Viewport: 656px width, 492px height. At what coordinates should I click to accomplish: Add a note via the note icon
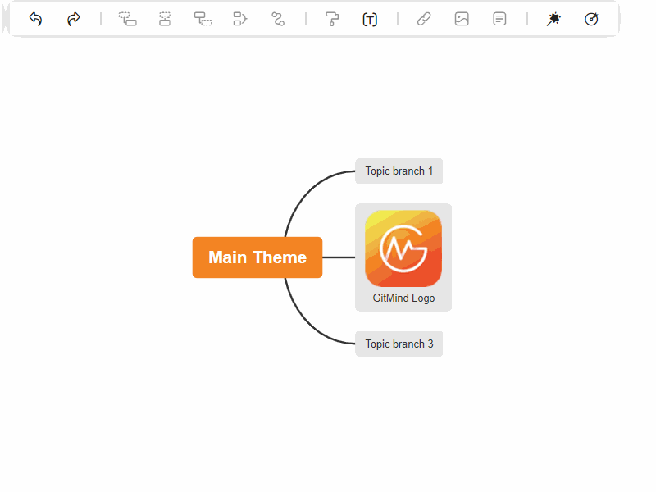pyautogui.click(x=499, y=19)
